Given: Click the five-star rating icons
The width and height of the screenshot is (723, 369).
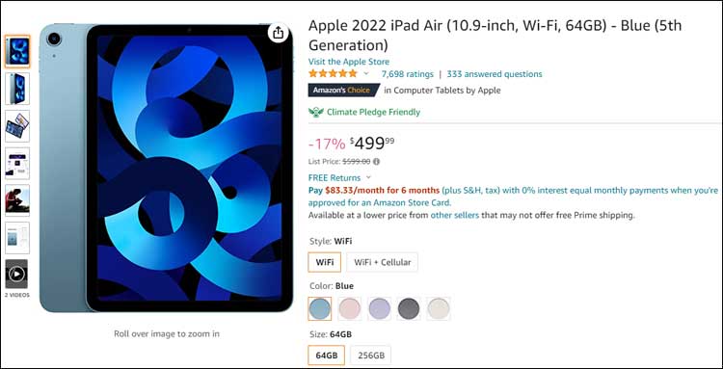Looking at the screenshot, I should coord(333,74).
